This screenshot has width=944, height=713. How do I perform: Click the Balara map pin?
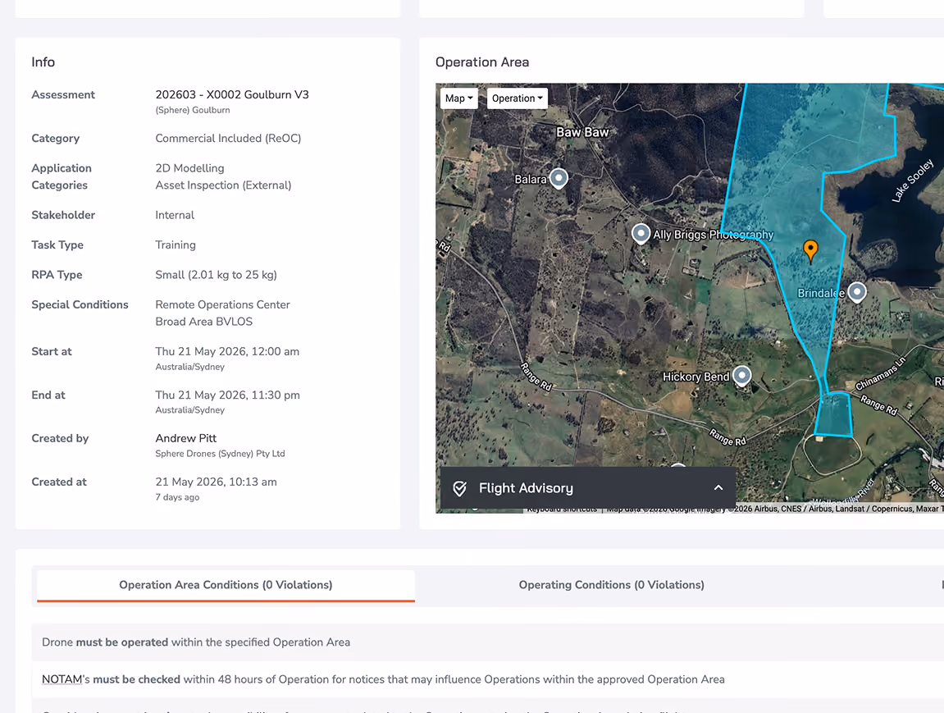(559, 178)
